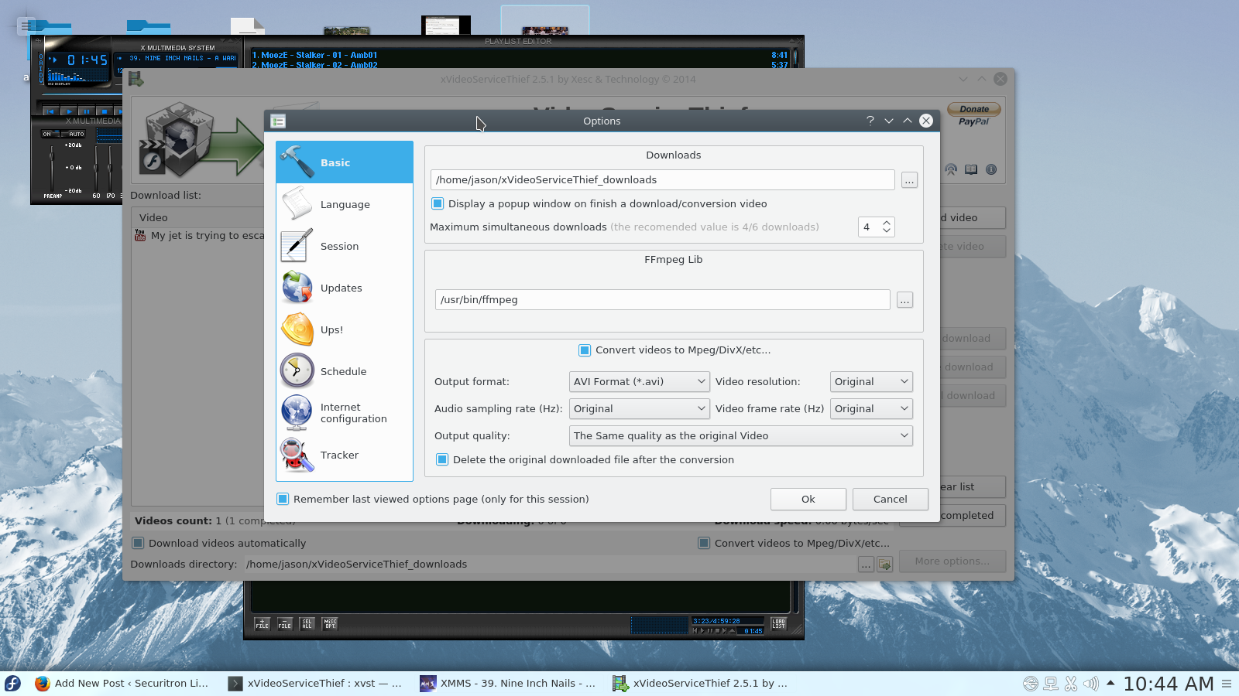Click the Updates globe icon

(297, 288)
